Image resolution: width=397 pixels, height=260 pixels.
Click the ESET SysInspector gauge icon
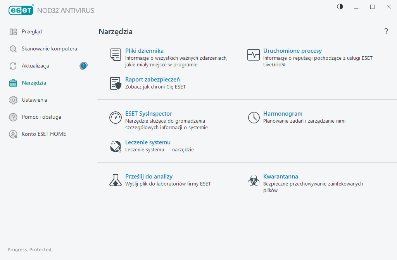tap(115, 118)
